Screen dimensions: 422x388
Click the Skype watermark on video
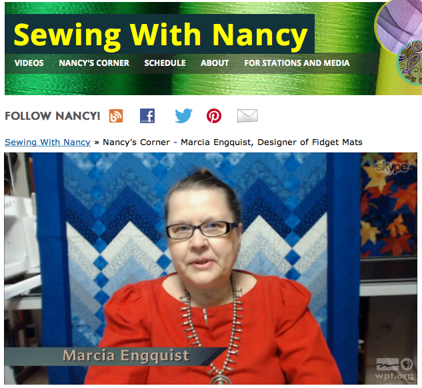[x=393, y=168]
